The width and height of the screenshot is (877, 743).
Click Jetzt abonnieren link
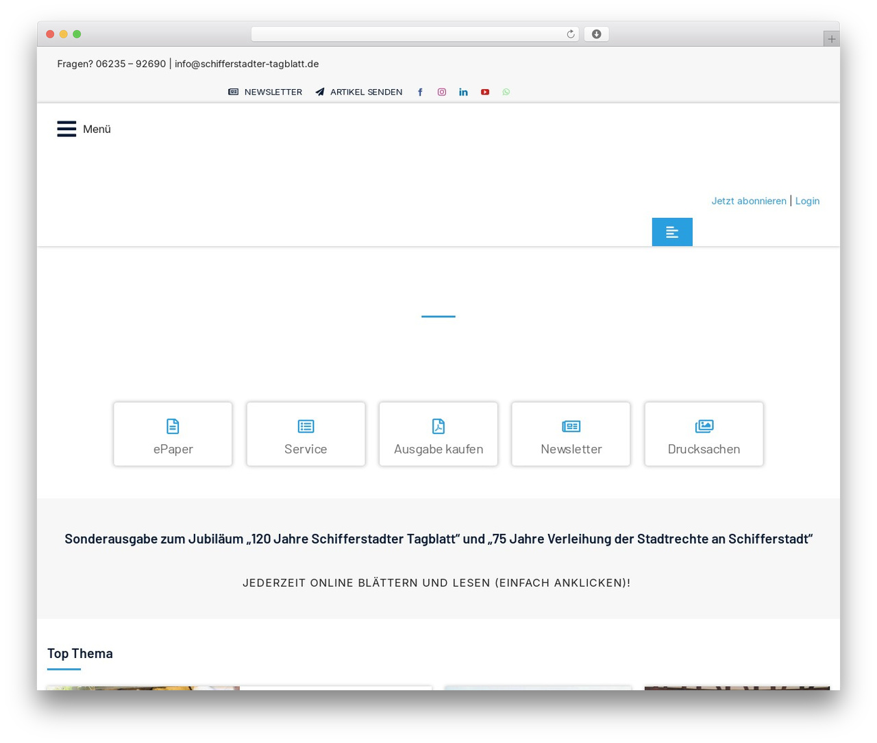(x=749, y=201)
